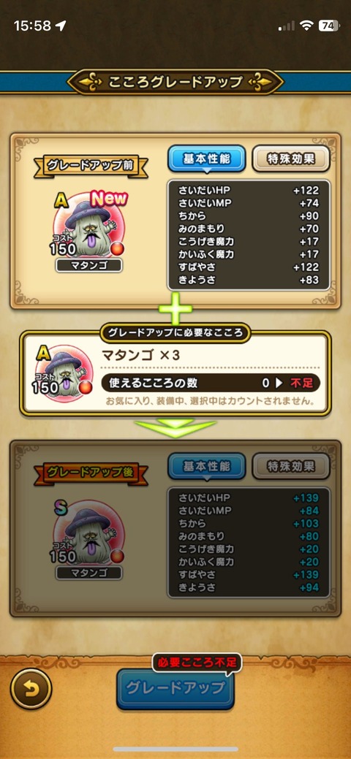
Task: Tap the battery indicator in status bar
Action: pyautogui.click(x=329, y=26)
